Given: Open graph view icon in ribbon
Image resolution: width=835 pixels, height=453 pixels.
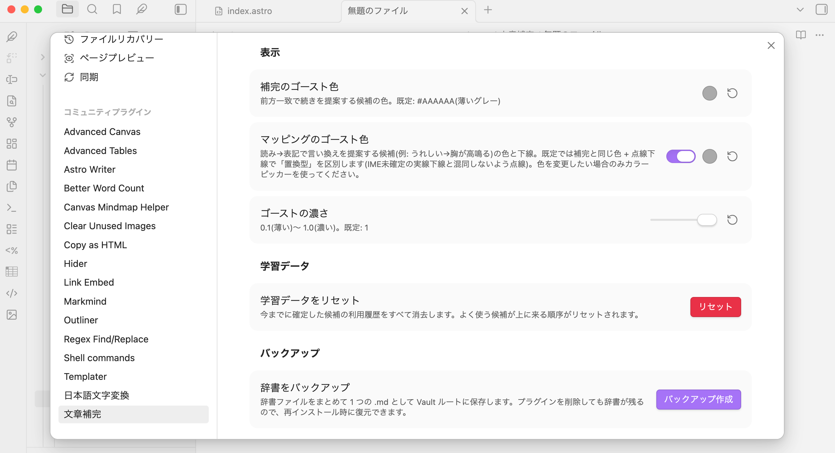Looking at the screenshot, I should 12,122.
